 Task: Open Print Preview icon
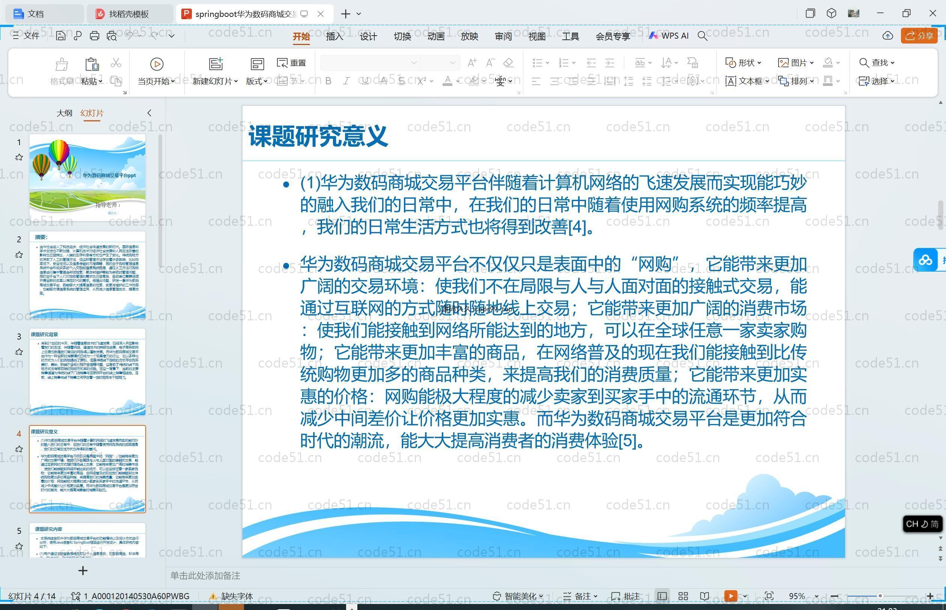pyautogui.click(x=112, y=36)
